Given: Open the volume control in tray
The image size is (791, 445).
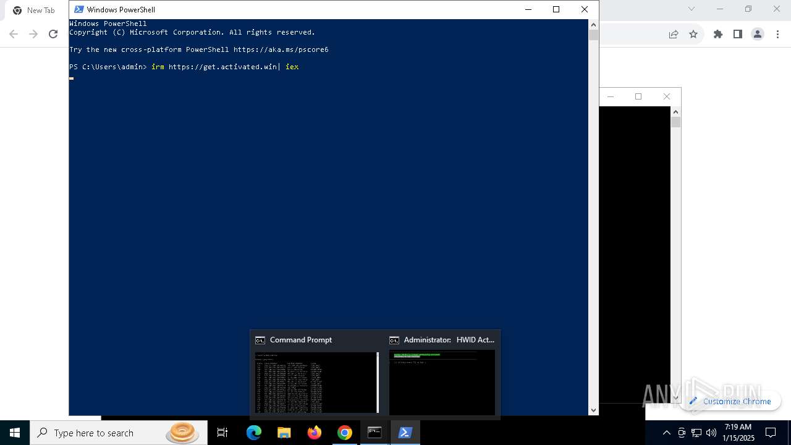Looking at the screenshot, I should click(x=711, y=433).
